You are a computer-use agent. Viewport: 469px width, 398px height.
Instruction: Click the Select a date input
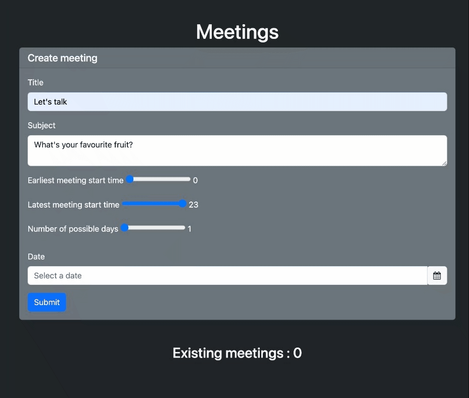click(227, 275)
